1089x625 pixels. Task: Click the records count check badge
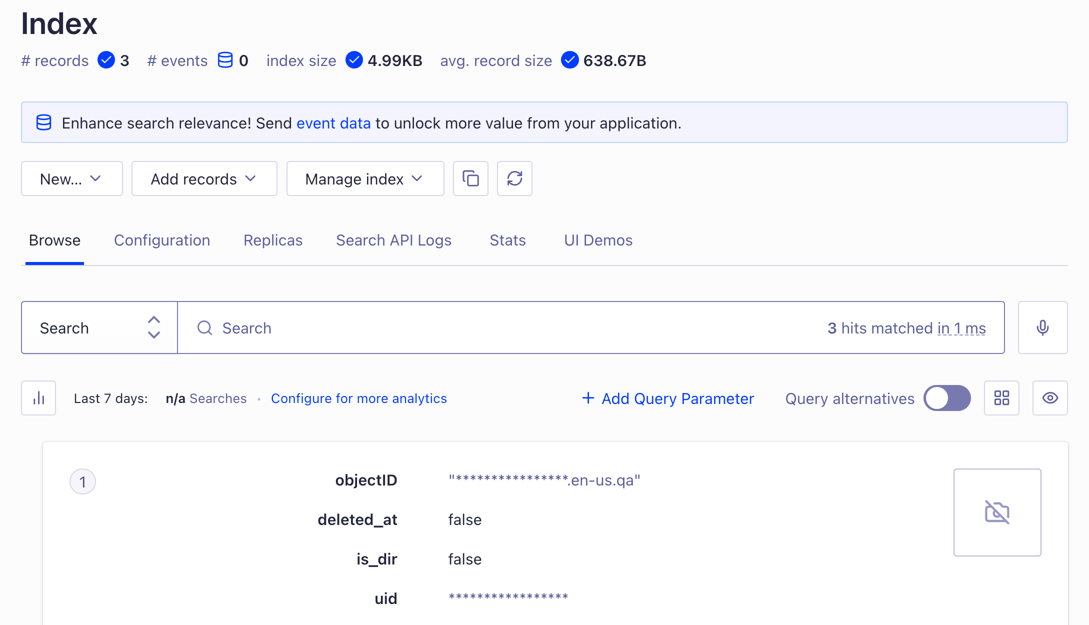[106, 60]
